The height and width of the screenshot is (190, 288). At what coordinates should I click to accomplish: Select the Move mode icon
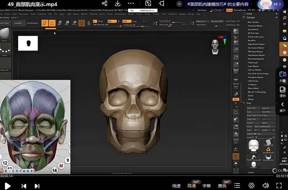60,22
